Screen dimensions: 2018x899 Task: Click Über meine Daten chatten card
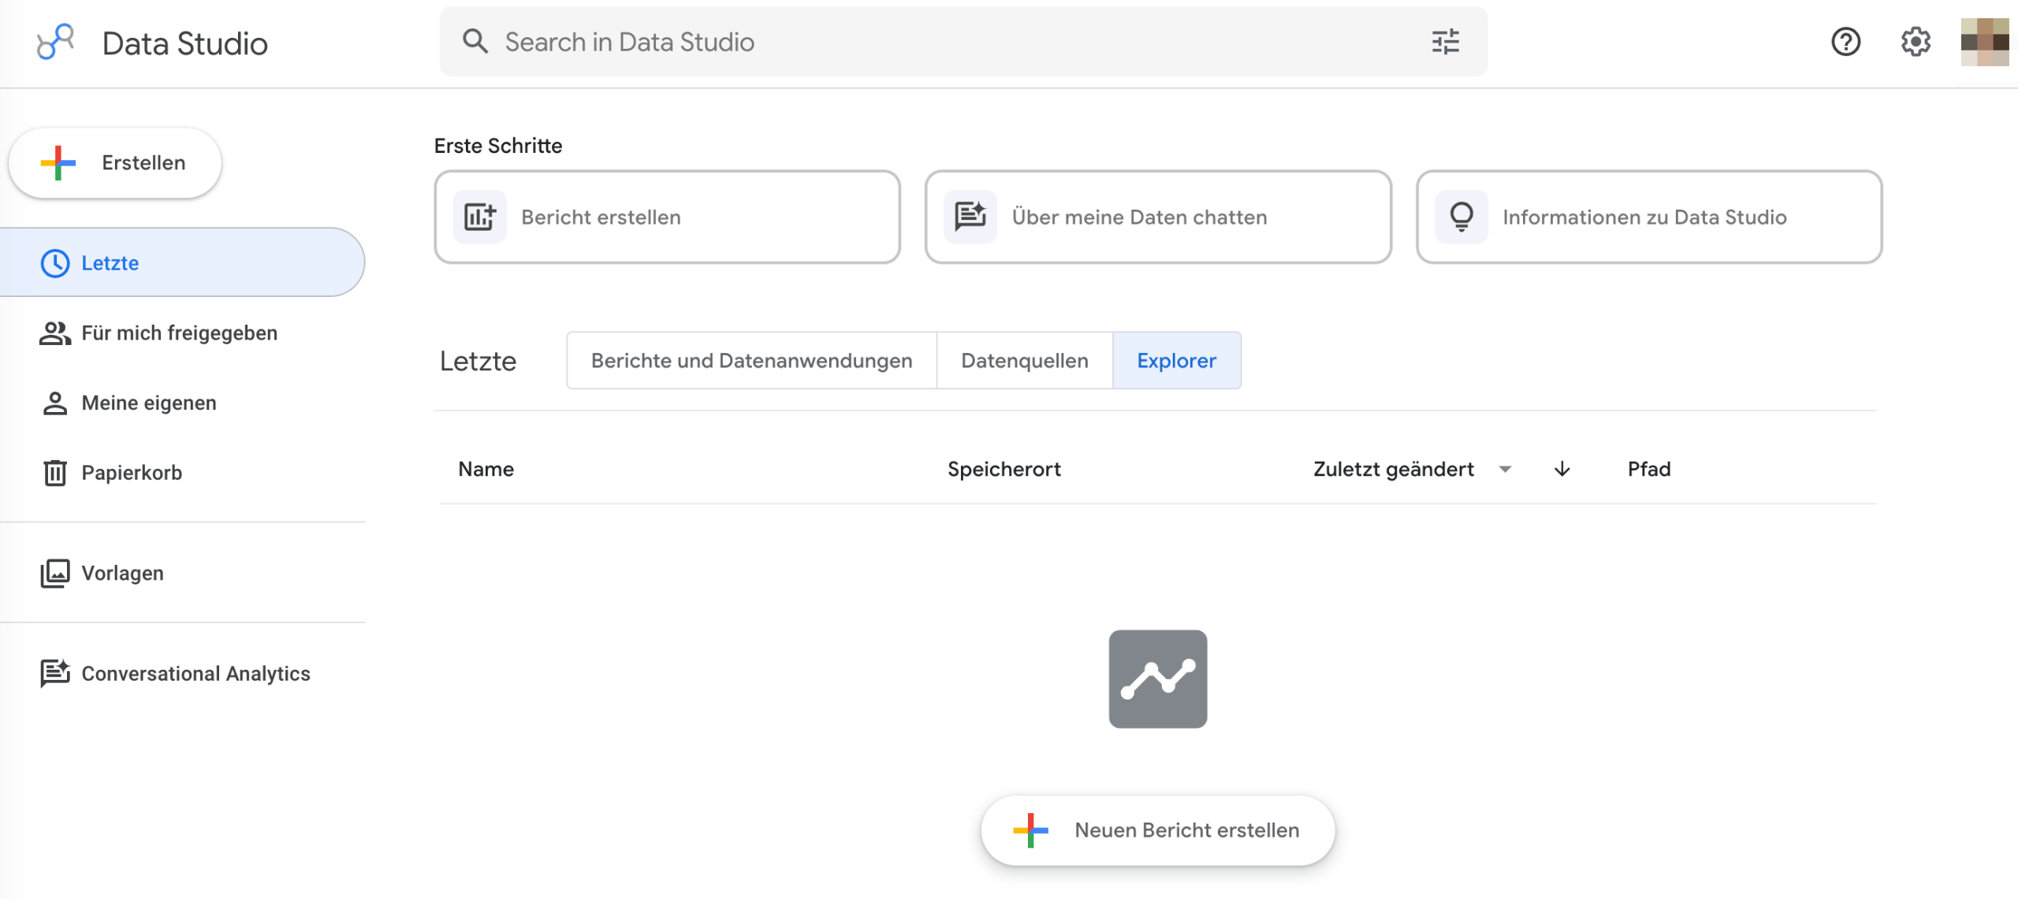click(1158, 217)
